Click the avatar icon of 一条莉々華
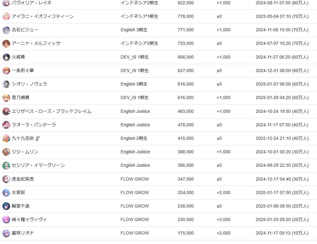The height and width of the screenshot is (244, 317). (x=6, y=71)
